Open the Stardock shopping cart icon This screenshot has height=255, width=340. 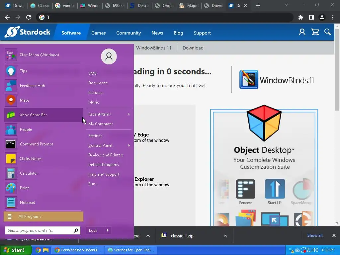(315, 32)
